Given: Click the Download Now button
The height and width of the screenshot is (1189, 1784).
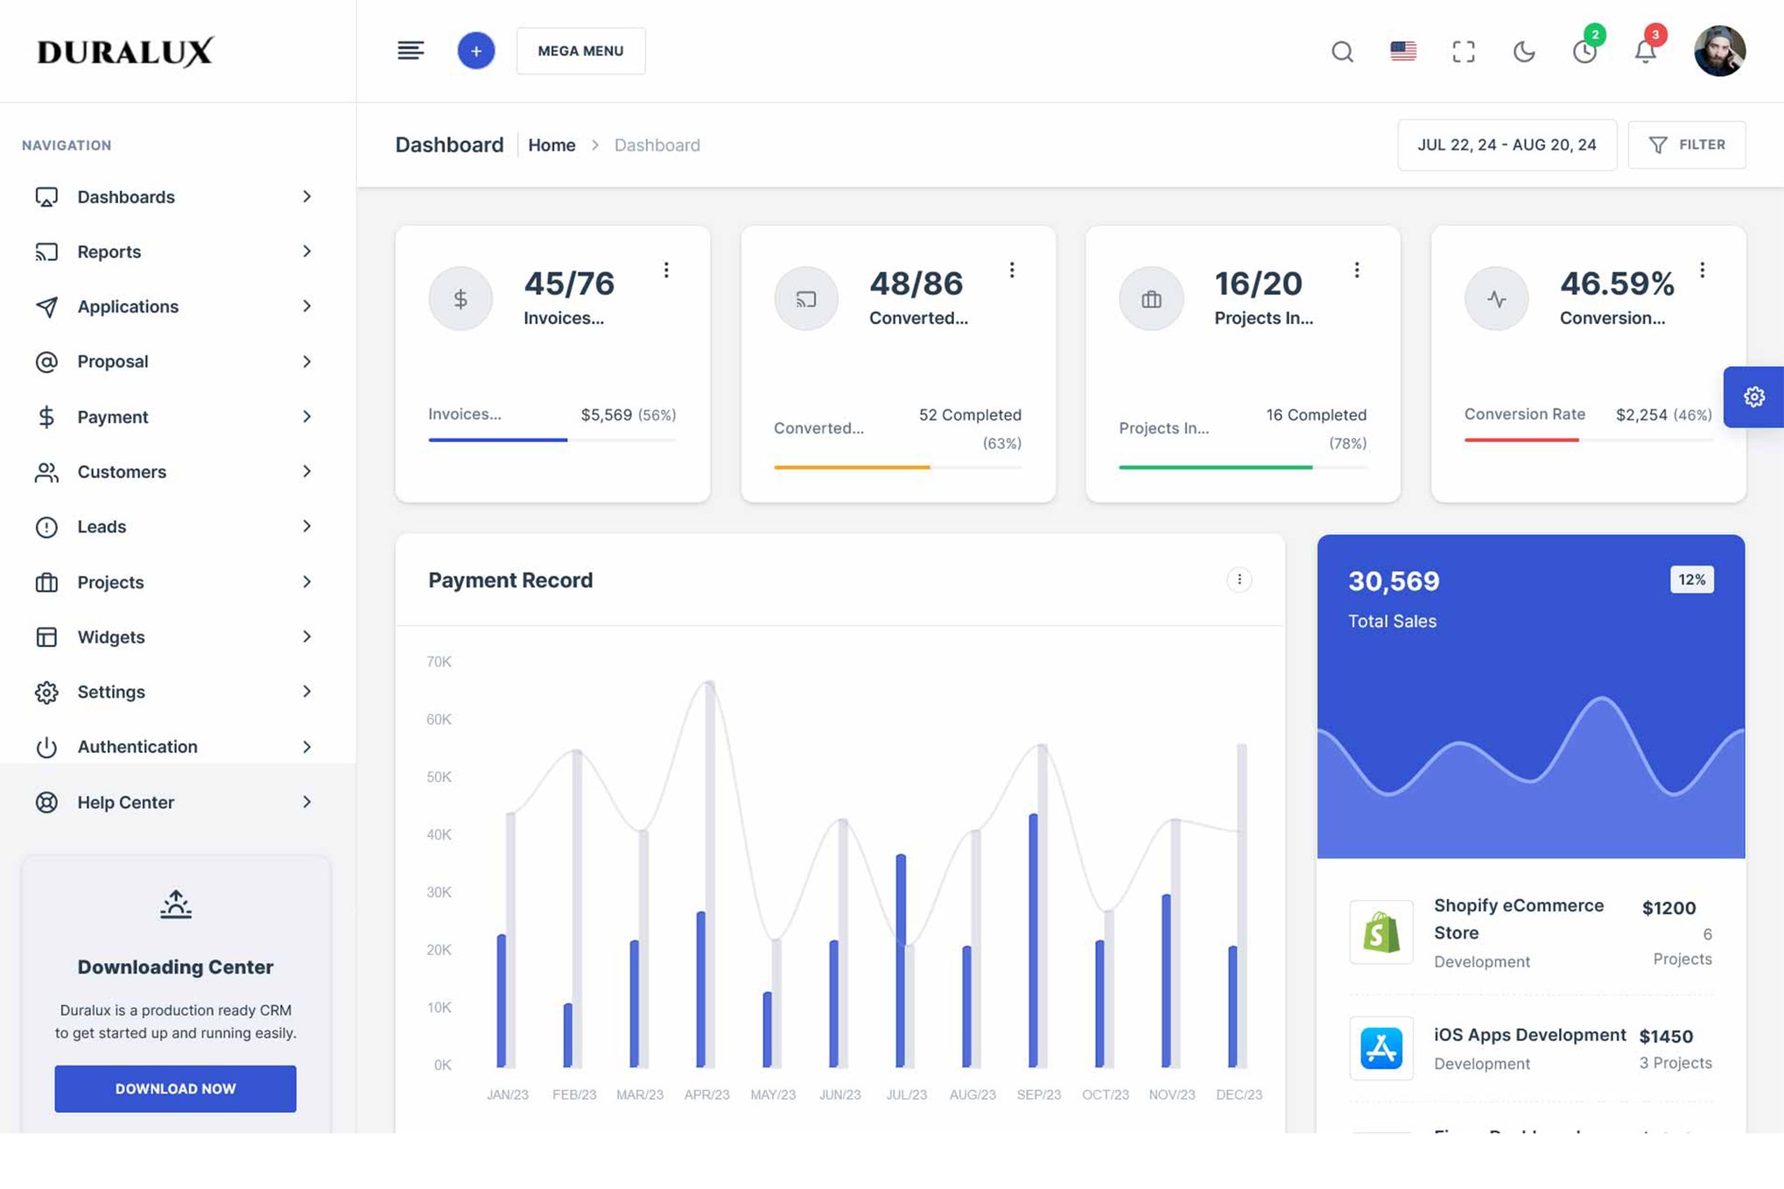Looking at the screenshot, I should 175,1088.
